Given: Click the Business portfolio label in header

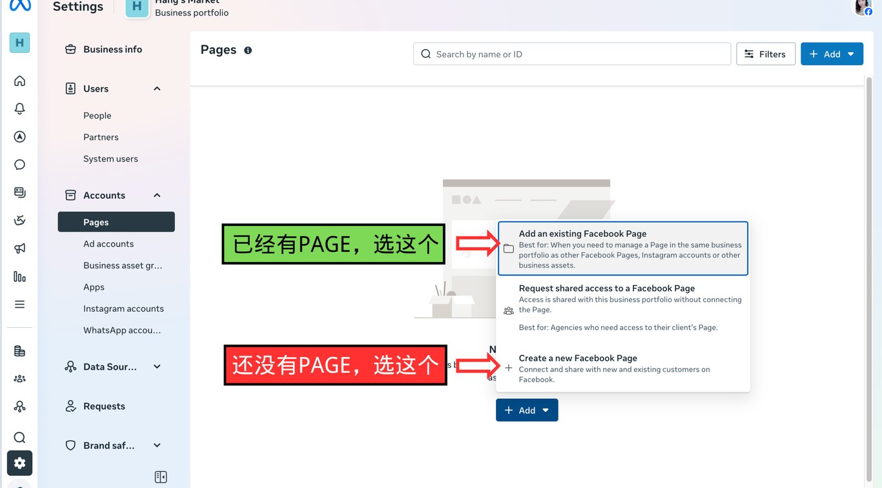Looking at the screenshot, I should coord(192,13).
